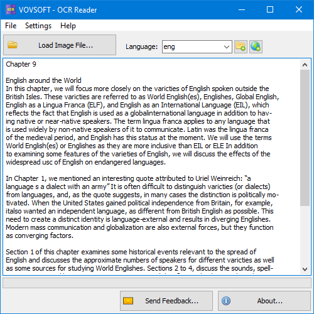Open the Settings menu
Viewport: 314px width, 314px height.
click(x=38, y=26)
